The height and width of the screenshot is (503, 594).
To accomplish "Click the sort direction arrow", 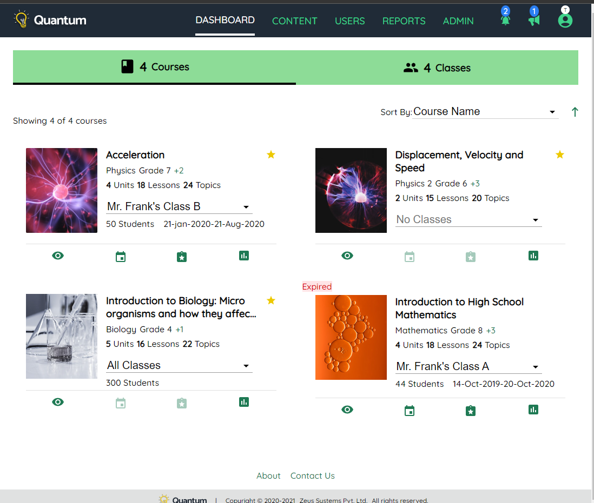I will [575, 112].
